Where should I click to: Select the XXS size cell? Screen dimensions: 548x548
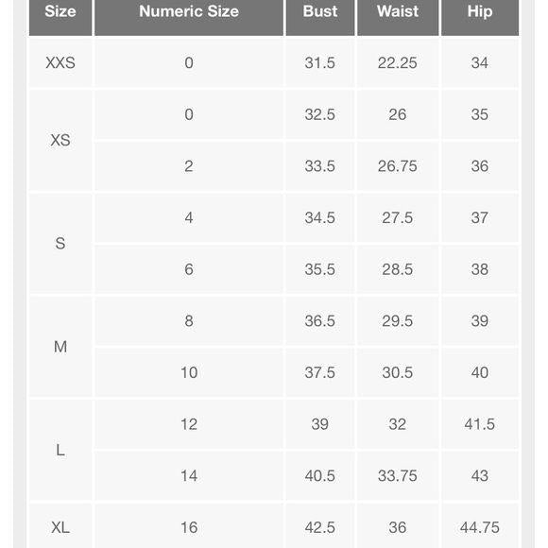(x=60, y=63)
